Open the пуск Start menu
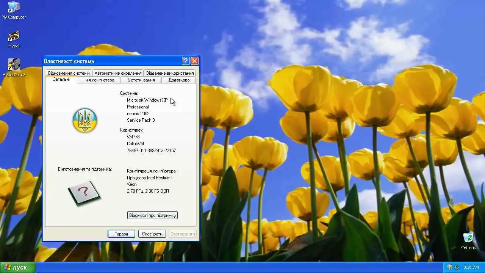 (x=17, y=267)
